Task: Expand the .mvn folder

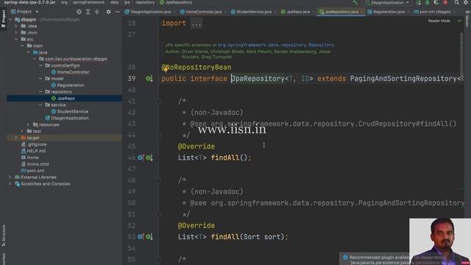Action: point(16,32)
